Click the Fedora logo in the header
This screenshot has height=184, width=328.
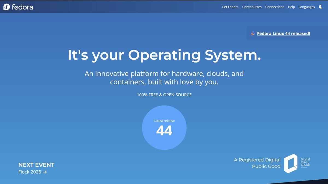pyautogui.click(x=18, y=7)
